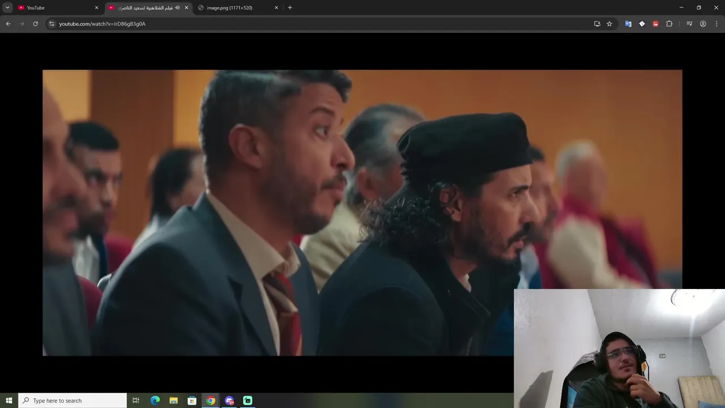Viewport: 725px width, 408px height.
Task: Open the Windows Start menu
Action: pyautogui.click(x=9, y=401)
